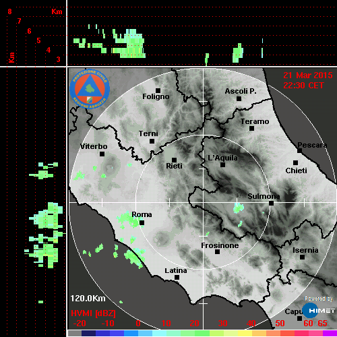Click the horizontal Km axis unit label
The height and width of the screenshot is (337, 337).
click(57, 11)
